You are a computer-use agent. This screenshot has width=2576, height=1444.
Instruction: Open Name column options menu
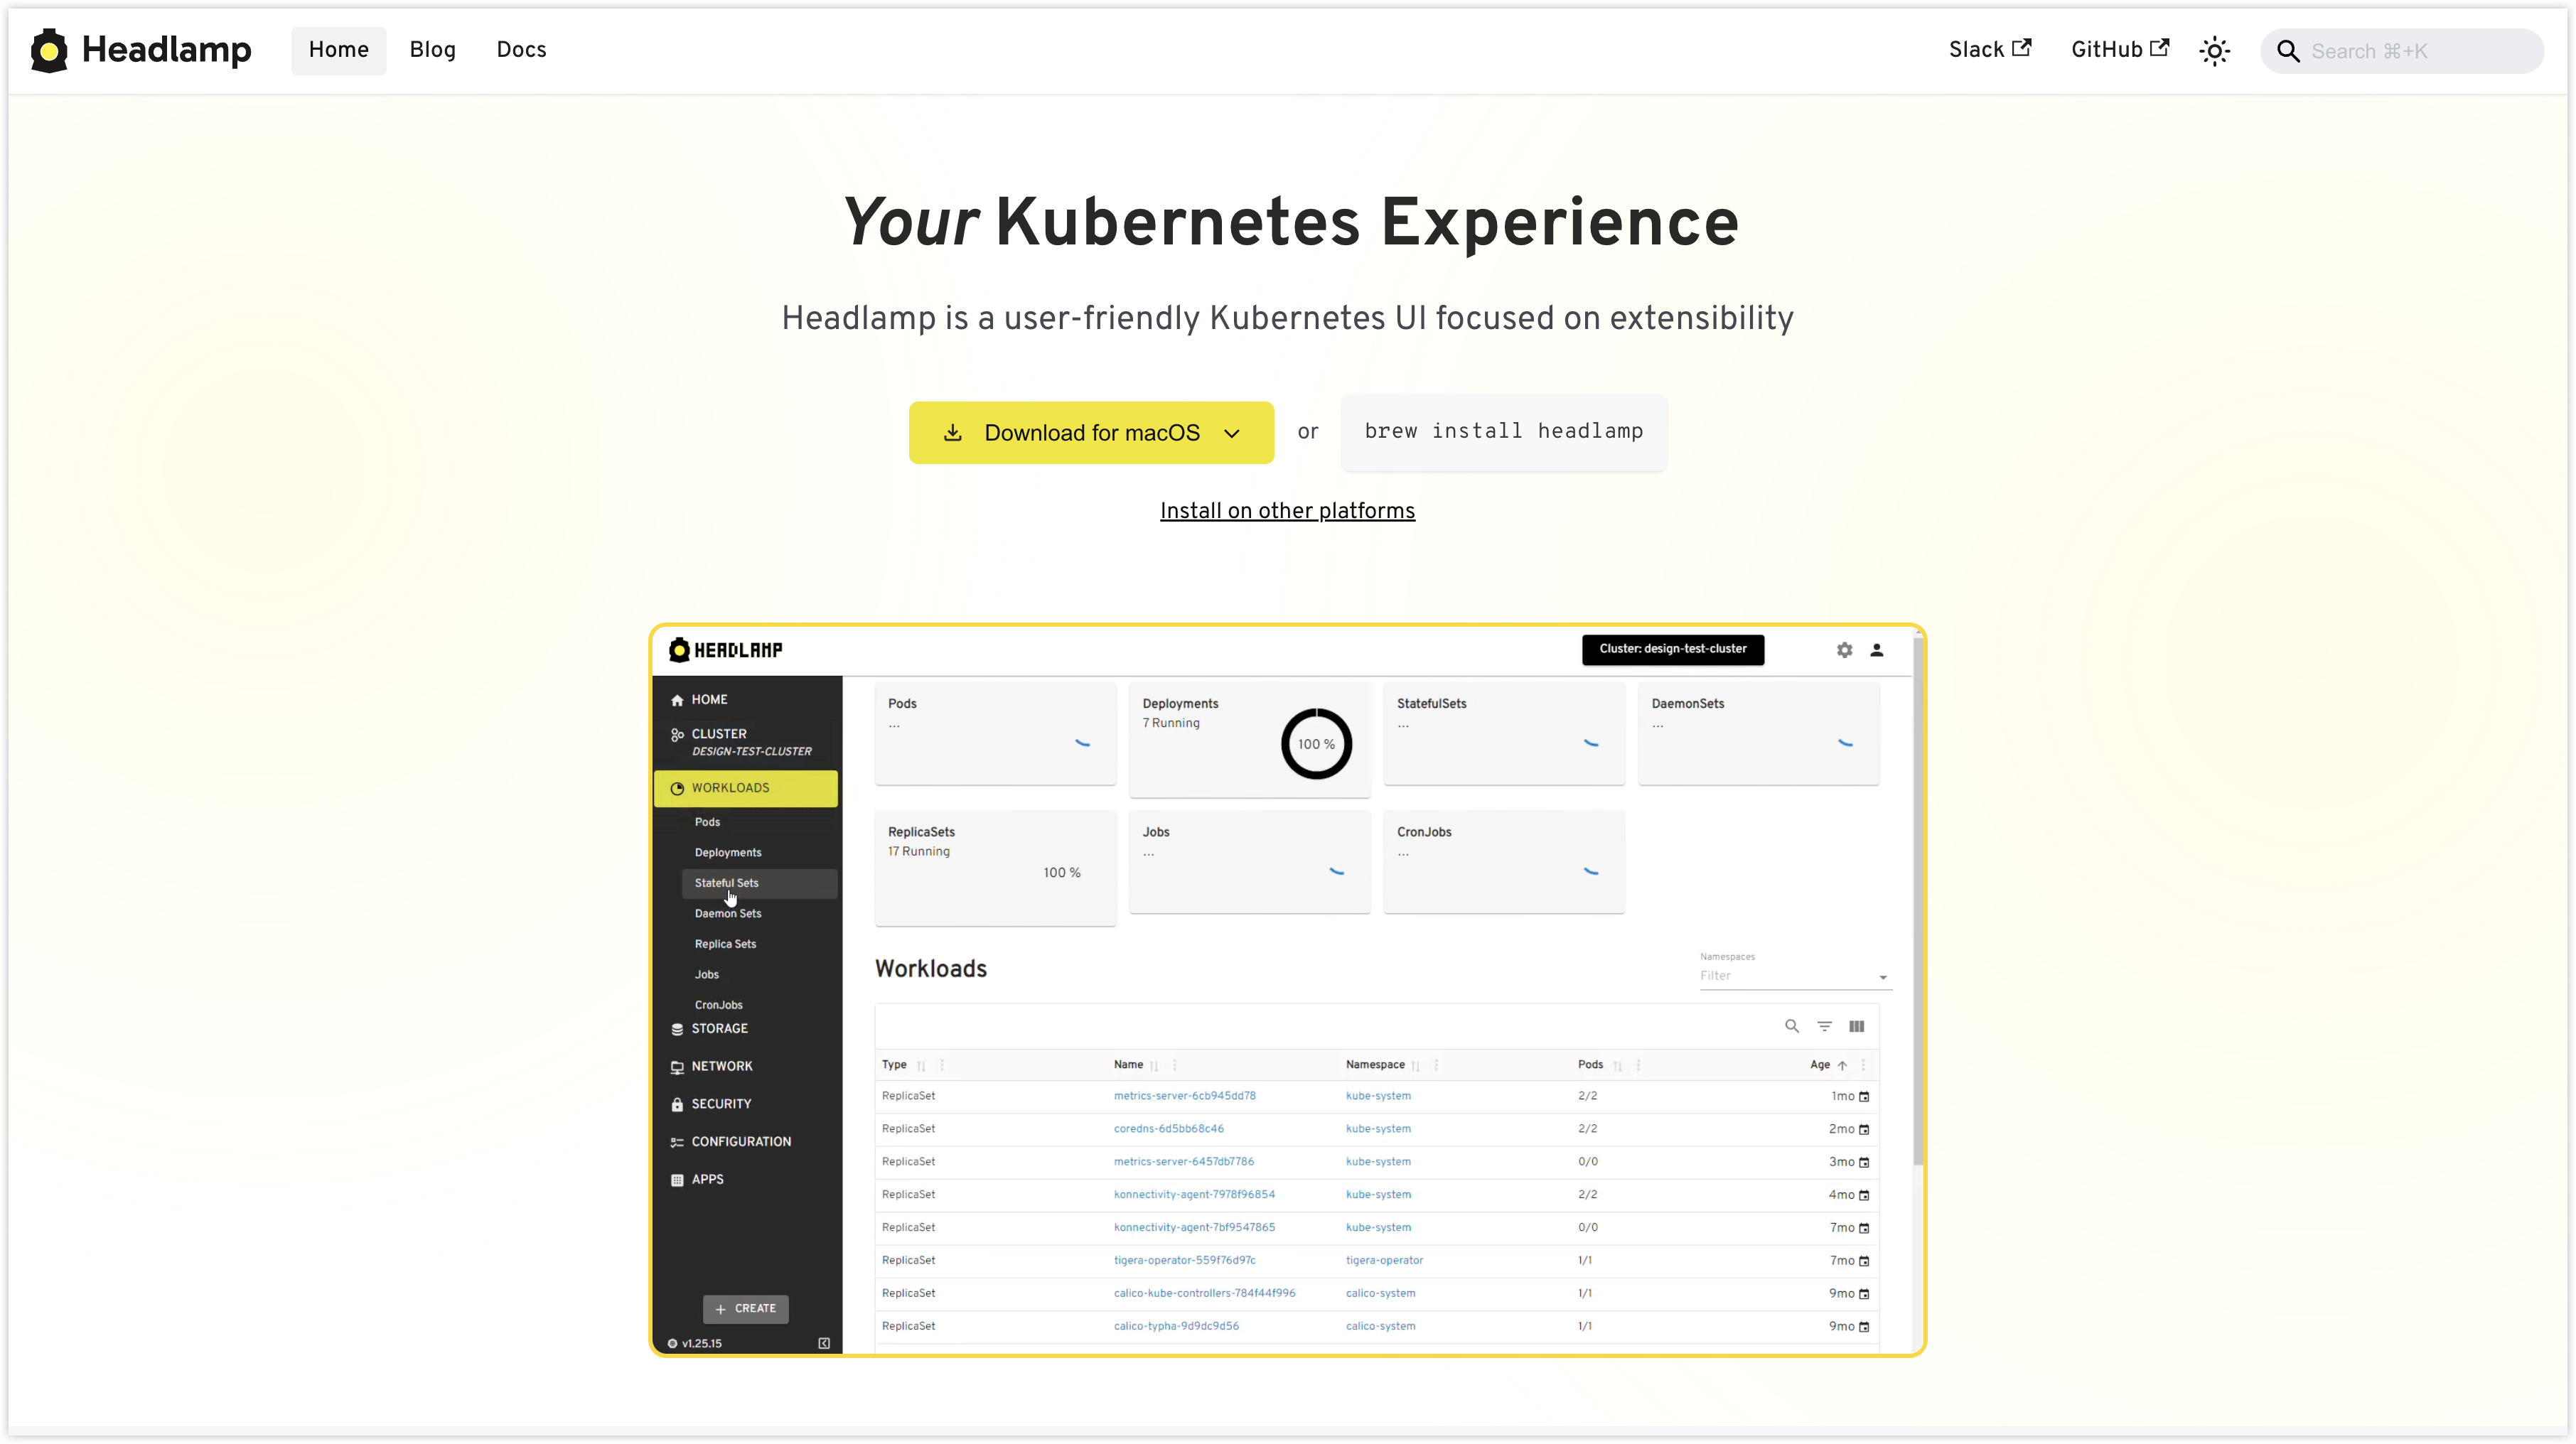[x=1174, y=1066]
